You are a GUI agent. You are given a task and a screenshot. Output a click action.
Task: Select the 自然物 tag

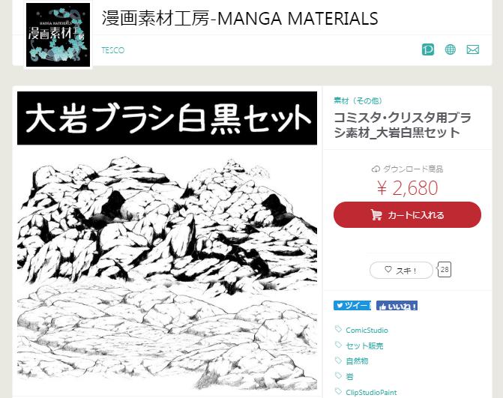[x=357, y=361]
